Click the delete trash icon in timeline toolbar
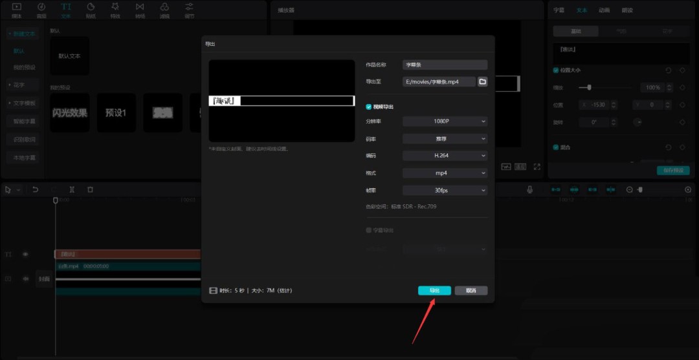Viewport: 699px width, 360px height. tap(90, 189)
